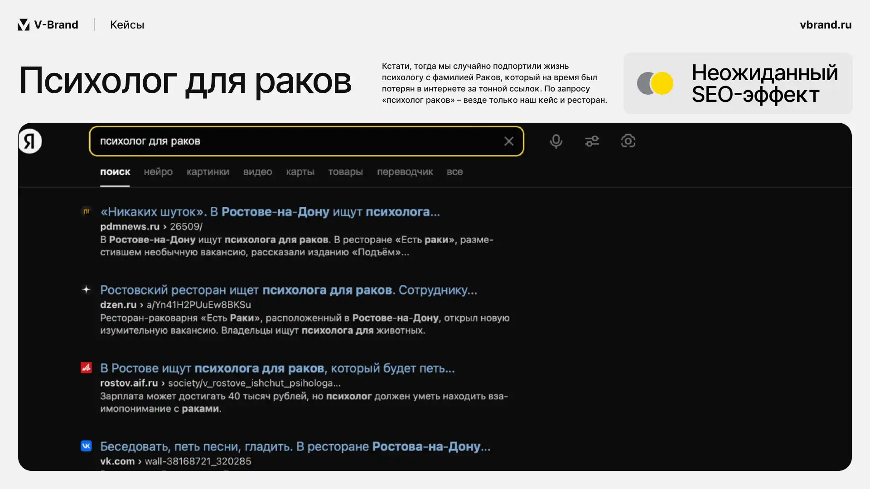Screen dimensions: 870x489
Task: Click the AiF icon beside the rostov.aif.ru result
Action: point(86,367)
